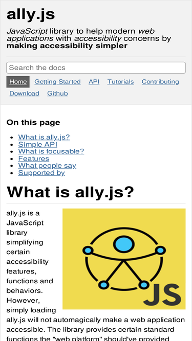This screenshot has height=341, width=192.
Task: Jump to the Features section
Action: click(x=34, y=158)
